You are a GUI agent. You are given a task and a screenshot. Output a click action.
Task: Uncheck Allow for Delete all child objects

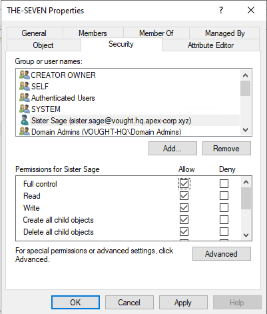click(x=184, y=232)
